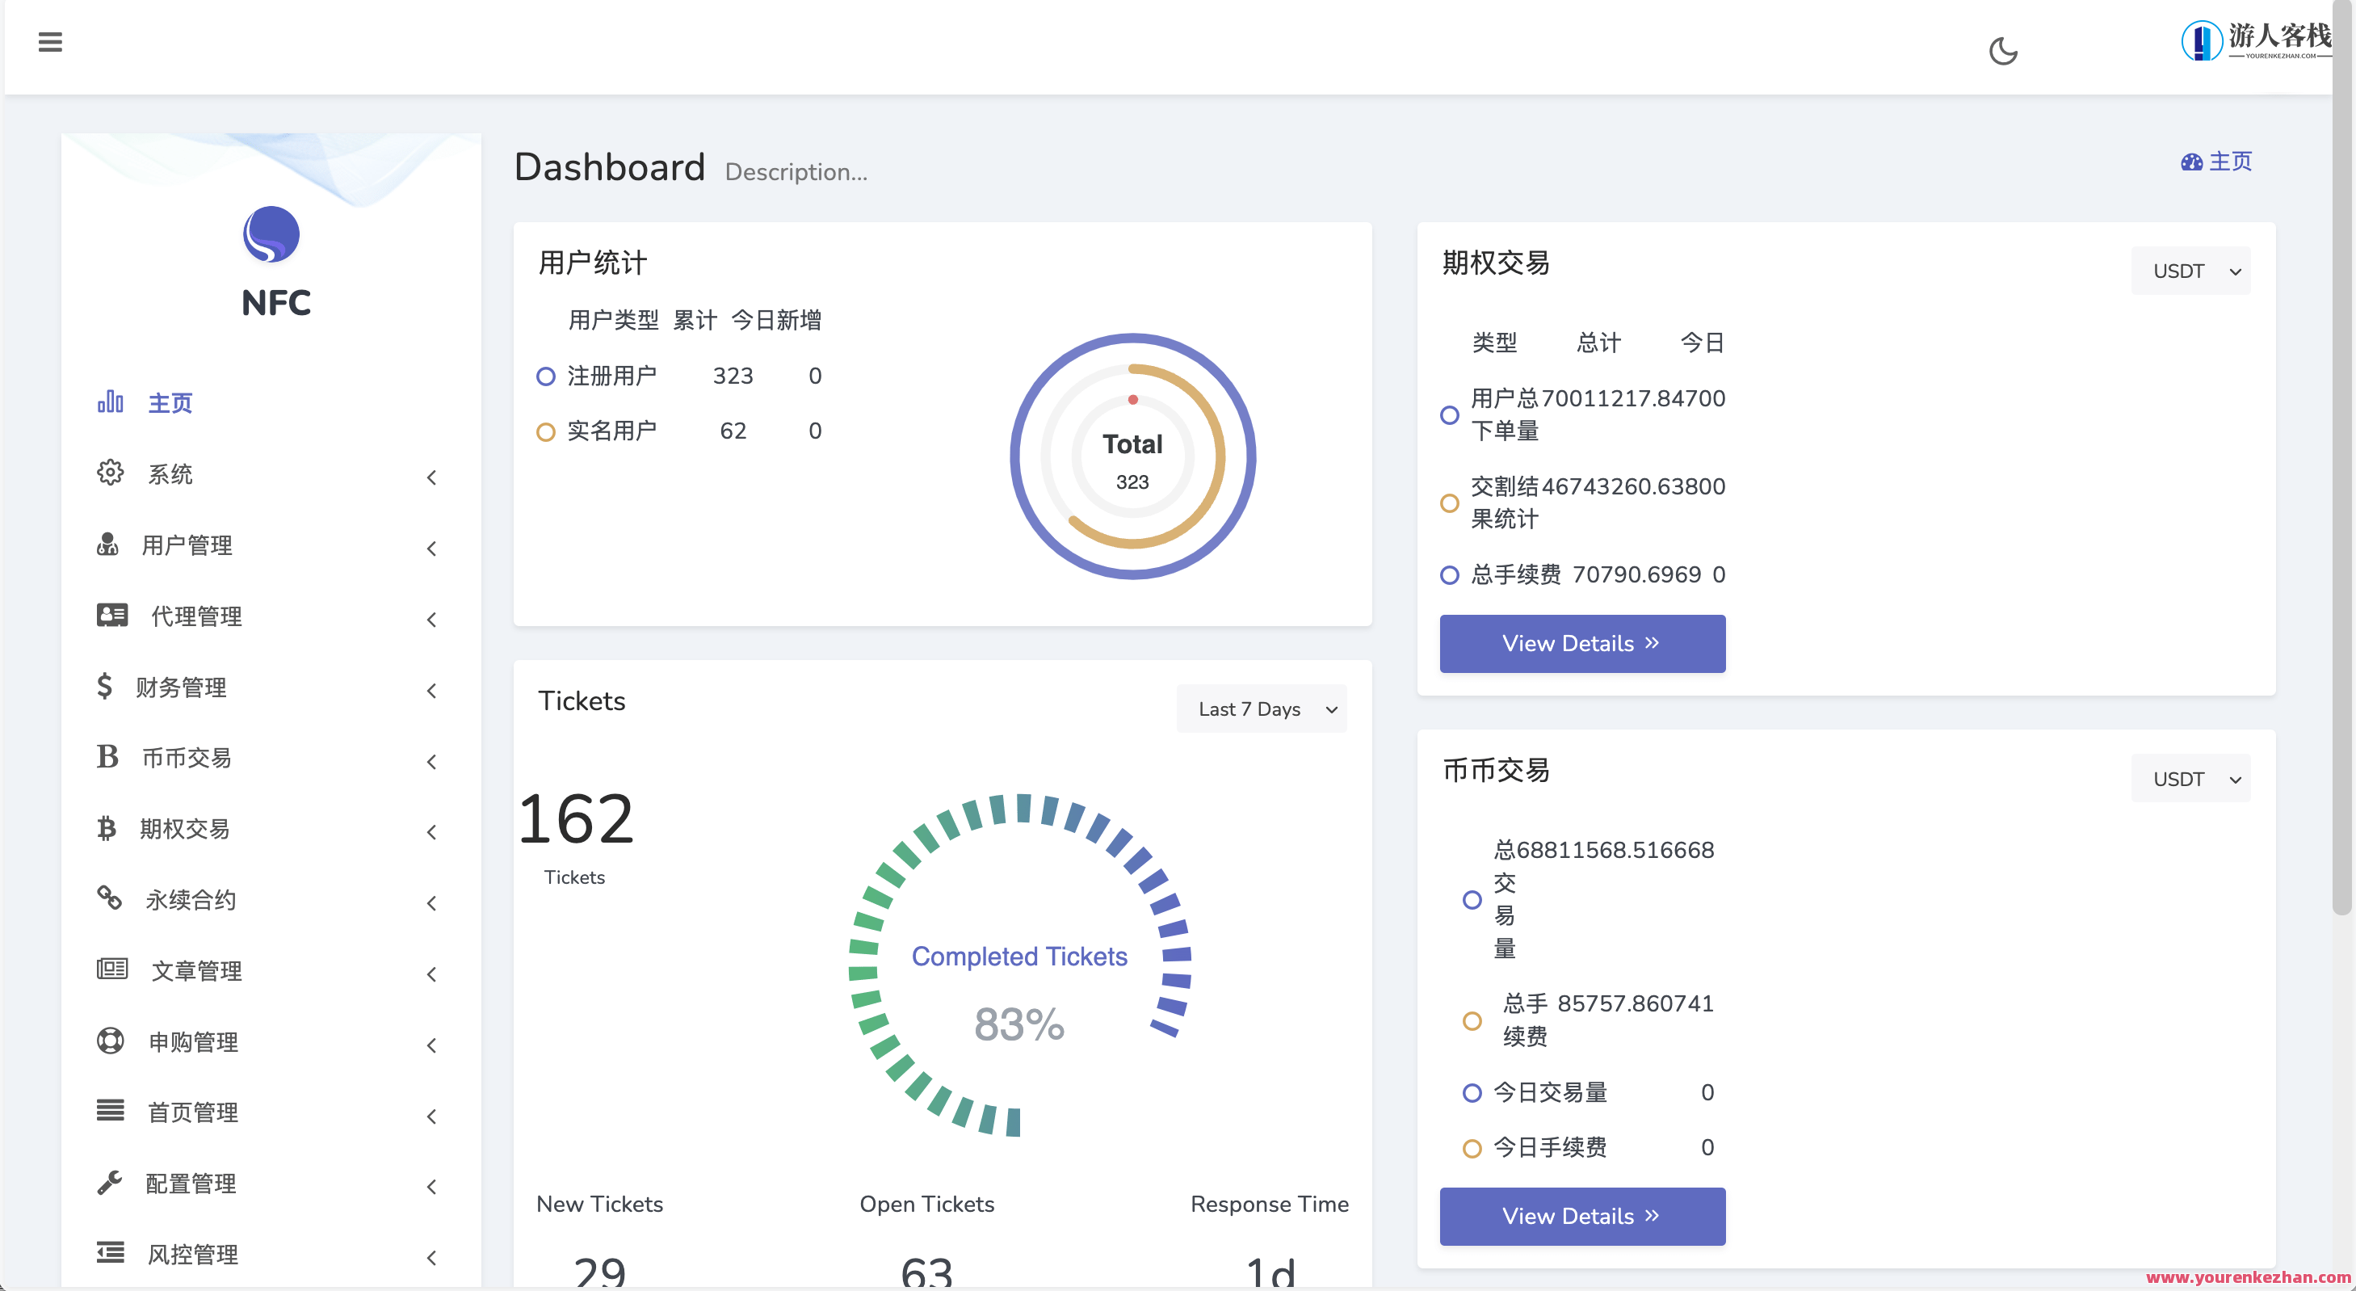Click View Details in 期权交易 panel
2356x1291 pixels.
tap(1581, 643)
